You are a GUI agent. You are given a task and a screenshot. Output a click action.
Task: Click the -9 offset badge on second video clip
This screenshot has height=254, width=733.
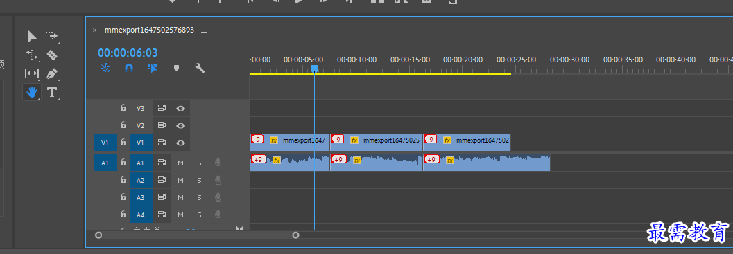tap(338, 139)
